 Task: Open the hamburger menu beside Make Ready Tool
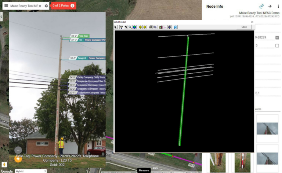click(6, 6)
